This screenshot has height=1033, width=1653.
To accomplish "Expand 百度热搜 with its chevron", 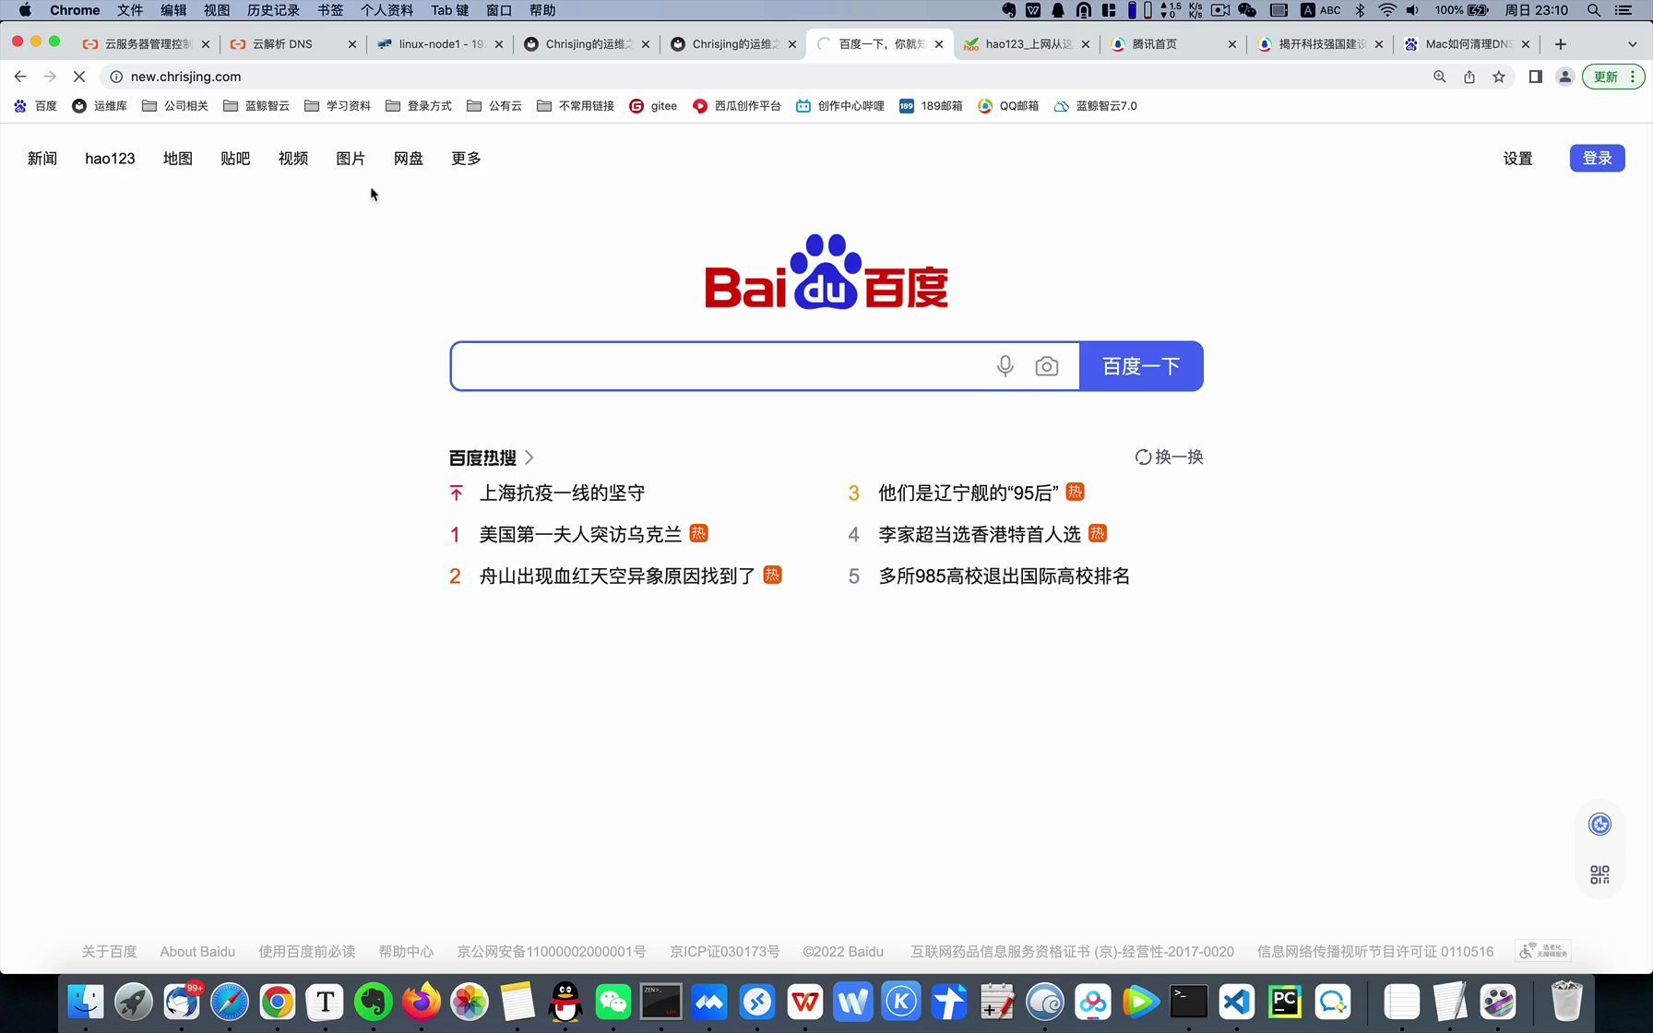I will pos(529,457).
